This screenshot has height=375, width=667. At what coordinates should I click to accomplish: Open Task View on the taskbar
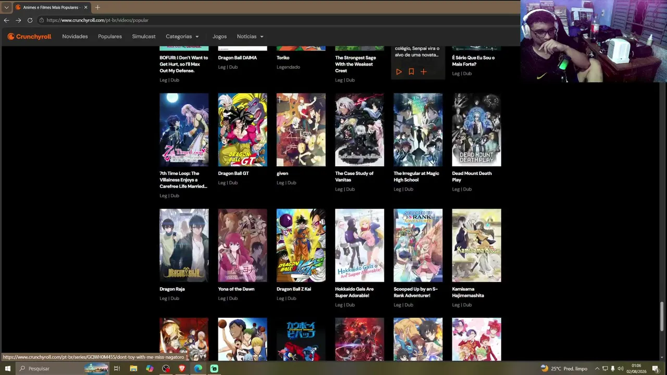pyautogui.click(x=117, y=368)
